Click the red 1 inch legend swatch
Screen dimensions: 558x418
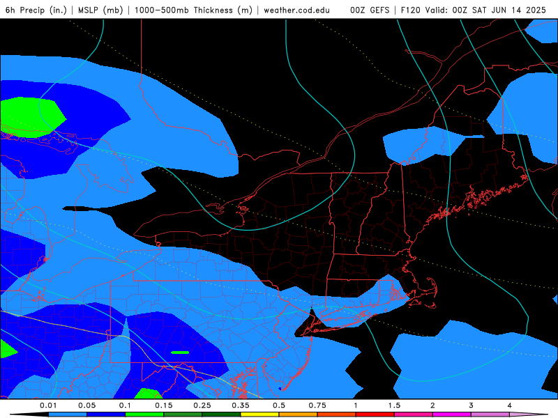point(375,415)
